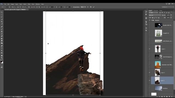Show the planet thumbnail layer
This screenshot has height=98, width=175.
[150, 25]
